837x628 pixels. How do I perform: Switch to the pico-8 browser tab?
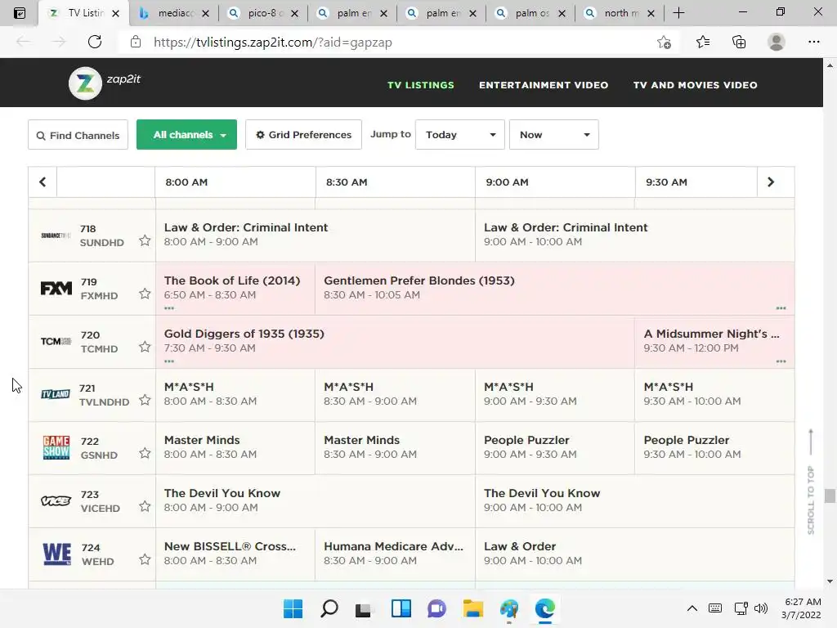(262, 13)
